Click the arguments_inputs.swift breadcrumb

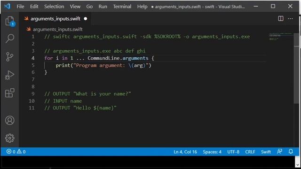pyautogui.click(x=57, y=29)
